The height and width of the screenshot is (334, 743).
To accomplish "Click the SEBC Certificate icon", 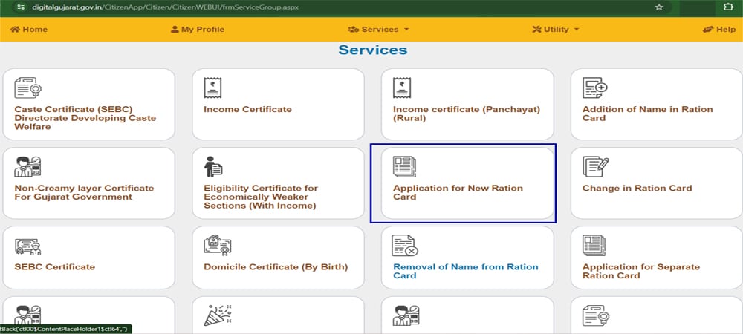I will click(x=27, y=246).
